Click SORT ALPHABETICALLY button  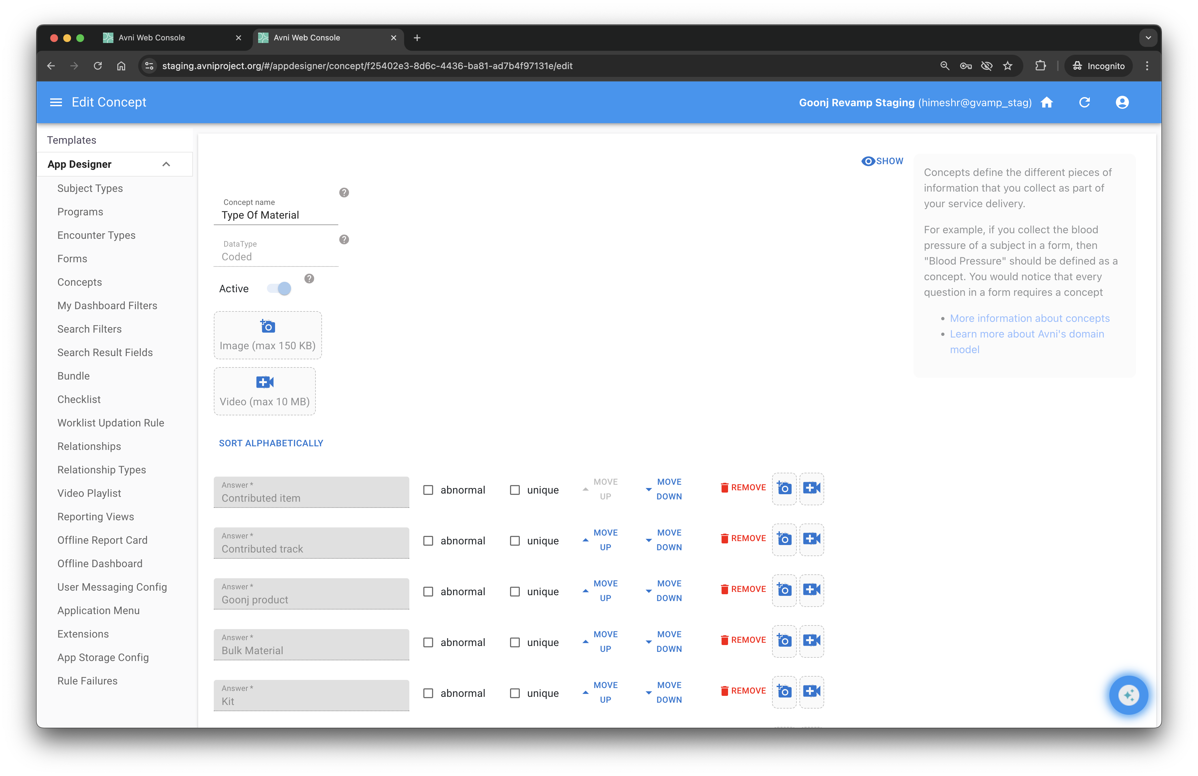271,443
